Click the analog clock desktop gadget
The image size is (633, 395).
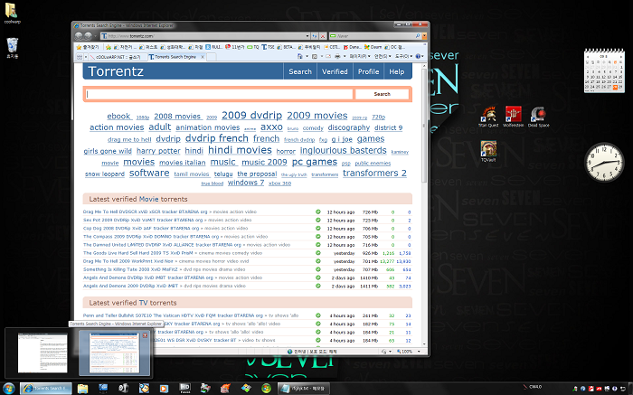pos(604,162)
